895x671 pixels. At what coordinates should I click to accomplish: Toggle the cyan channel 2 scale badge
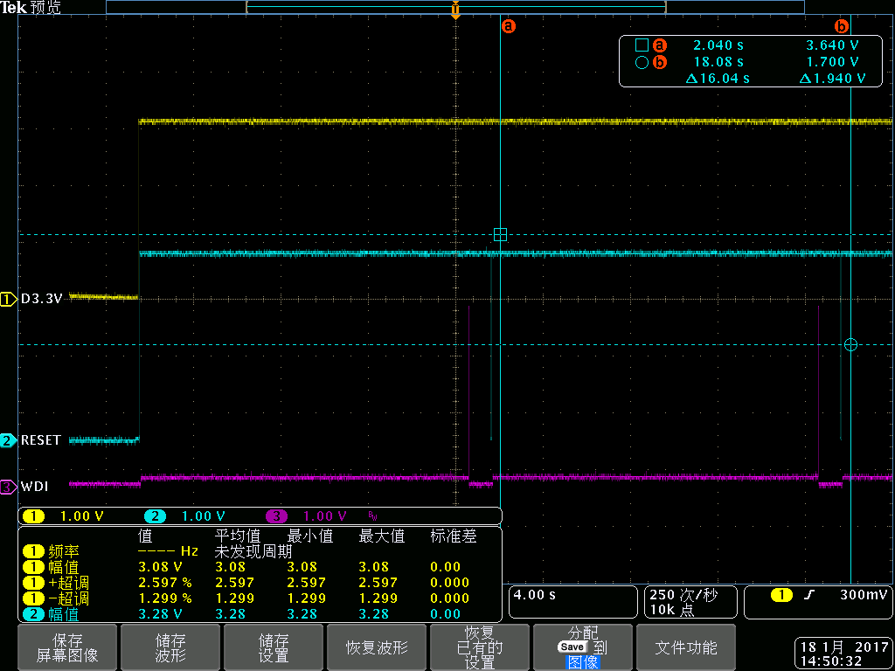tap(155, 516)
